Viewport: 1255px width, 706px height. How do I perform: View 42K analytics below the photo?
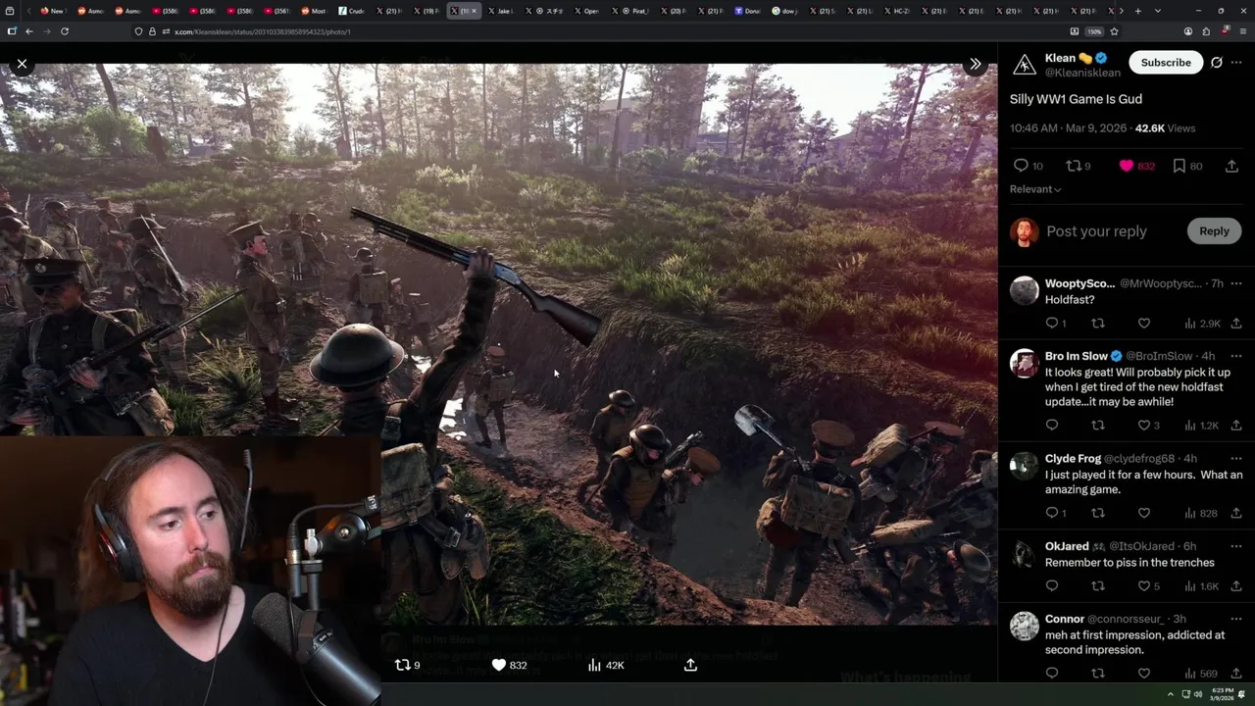(x=605, y=665)
